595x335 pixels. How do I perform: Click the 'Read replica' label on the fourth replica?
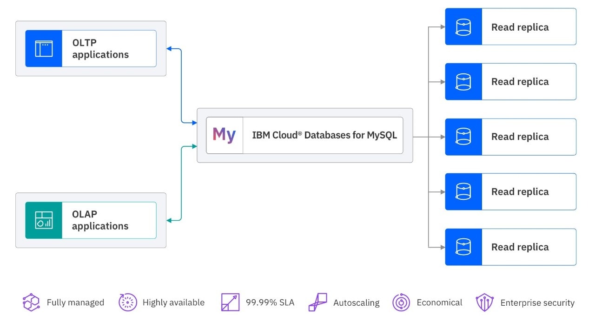(520, 191)
